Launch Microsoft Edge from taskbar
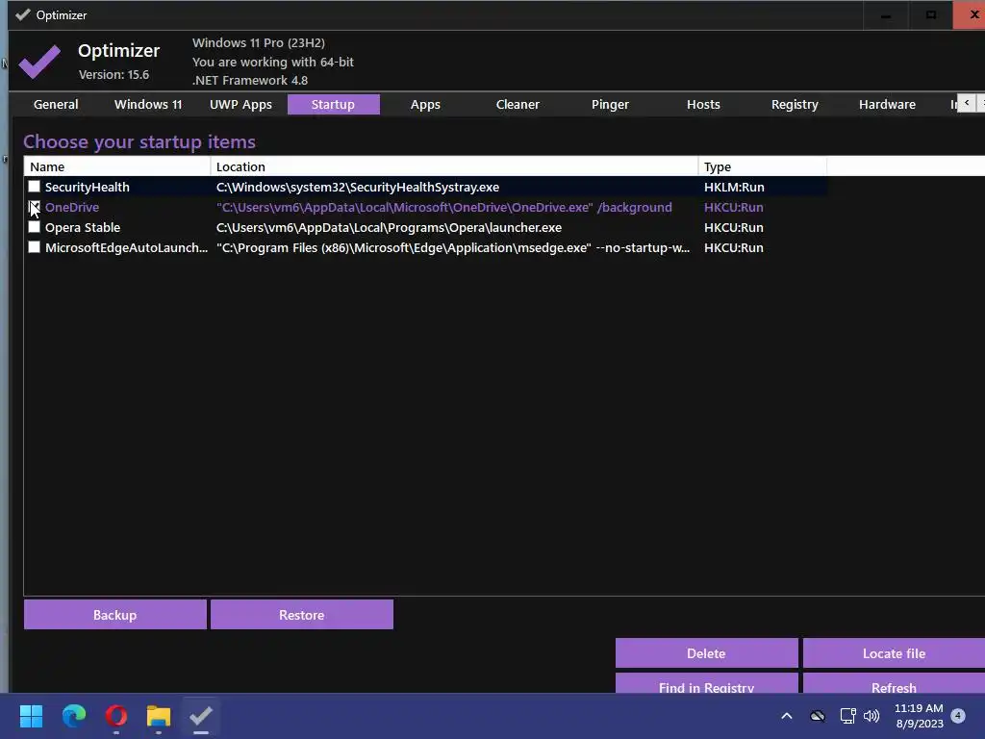The height and width of the screenshot is (739, 985). point(73,716)
